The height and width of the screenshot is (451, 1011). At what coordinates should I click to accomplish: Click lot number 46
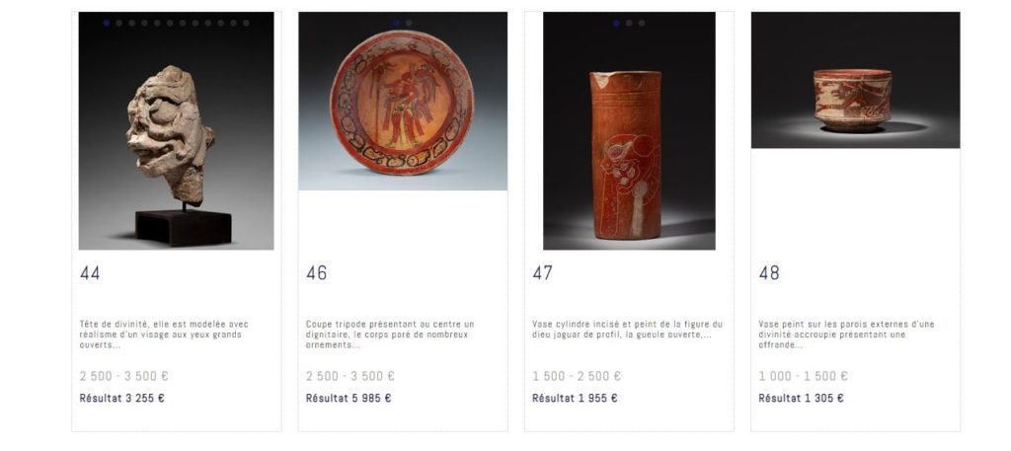[316, 273]
